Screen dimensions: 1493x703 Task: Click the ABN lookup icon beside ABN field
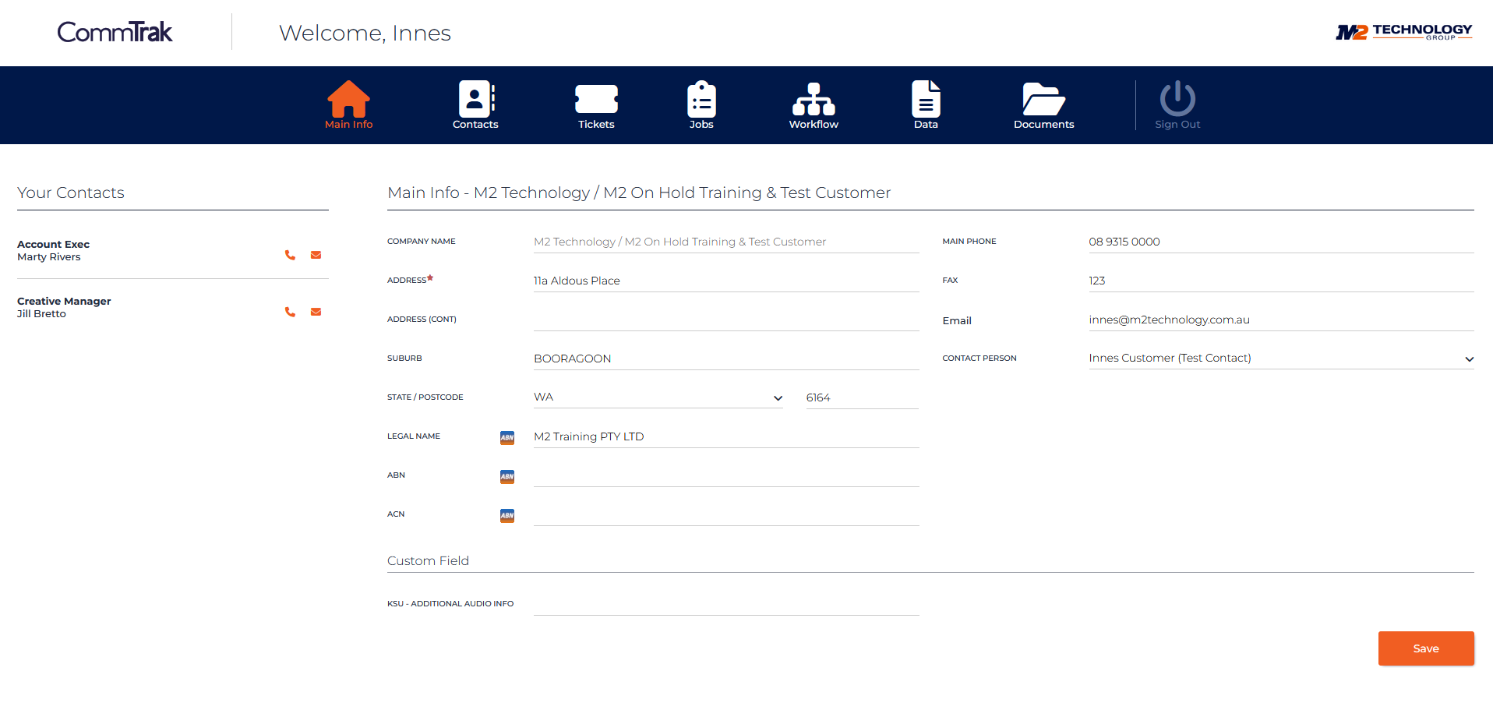click(x=507, y=476)
